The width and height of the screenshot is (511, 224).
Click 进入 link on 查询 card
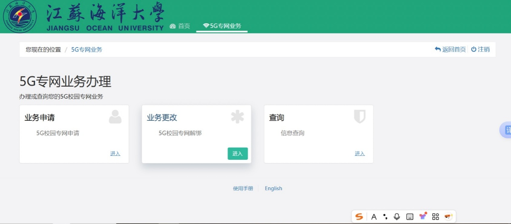[360, 153]
